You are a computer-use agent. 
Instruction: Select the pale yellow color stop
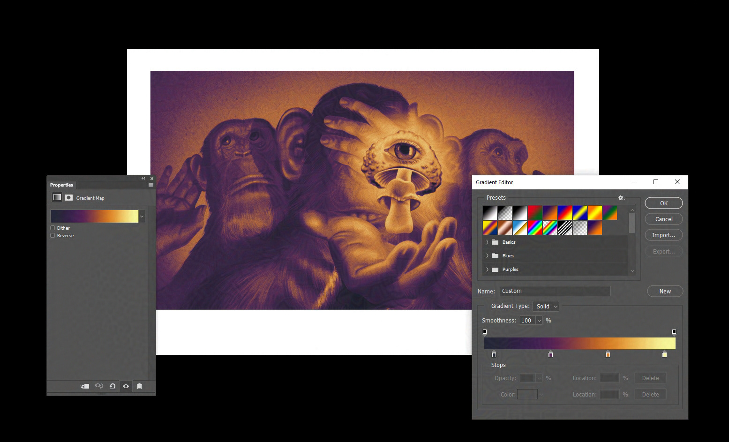pos(665,354)
